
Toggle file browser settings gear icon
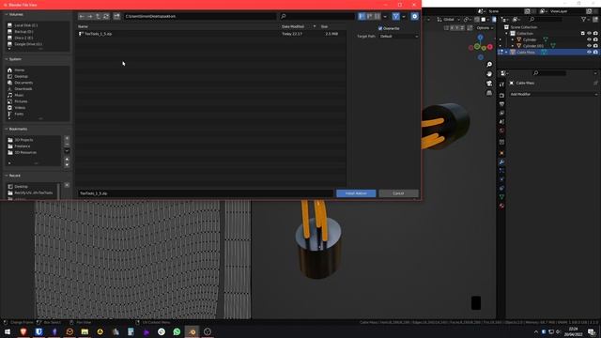(x=414, y=17)
